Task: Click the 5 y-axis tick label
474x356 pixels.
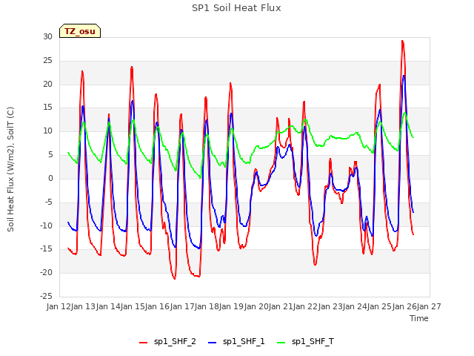Action: tap(50, 155)
